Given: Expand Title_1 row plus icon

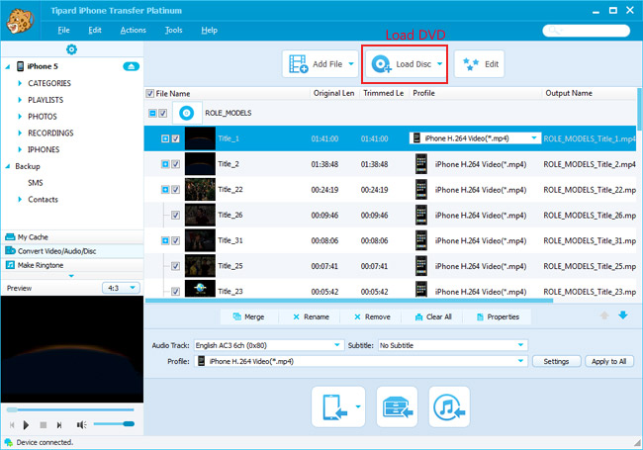Looking at the screenshot, I should click(165, 138).
